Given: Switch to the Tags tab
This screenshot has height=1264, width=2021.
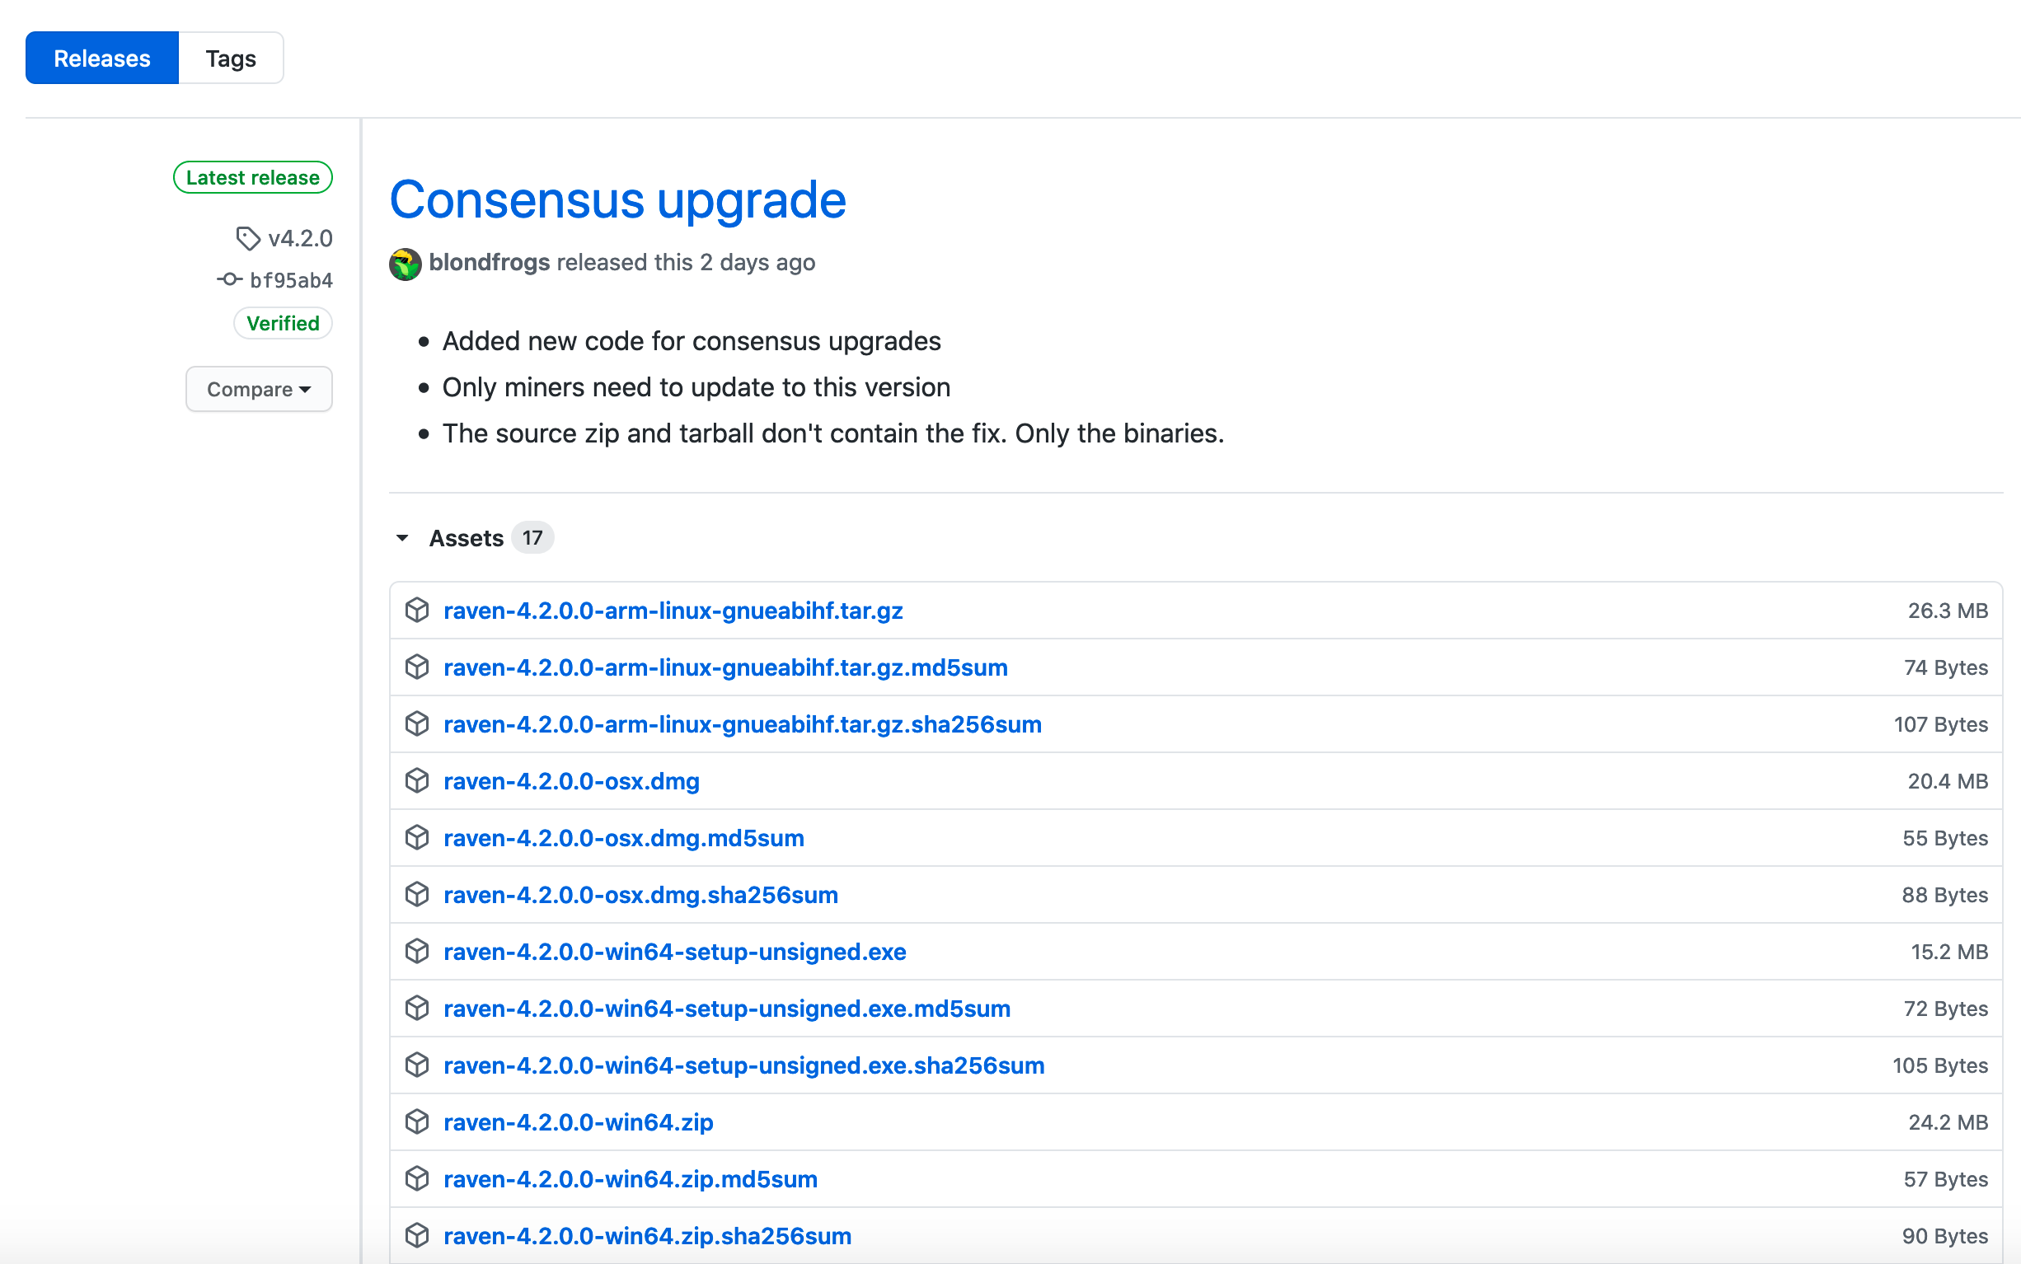Looking at the screenshot, I should tap(231, 59).
